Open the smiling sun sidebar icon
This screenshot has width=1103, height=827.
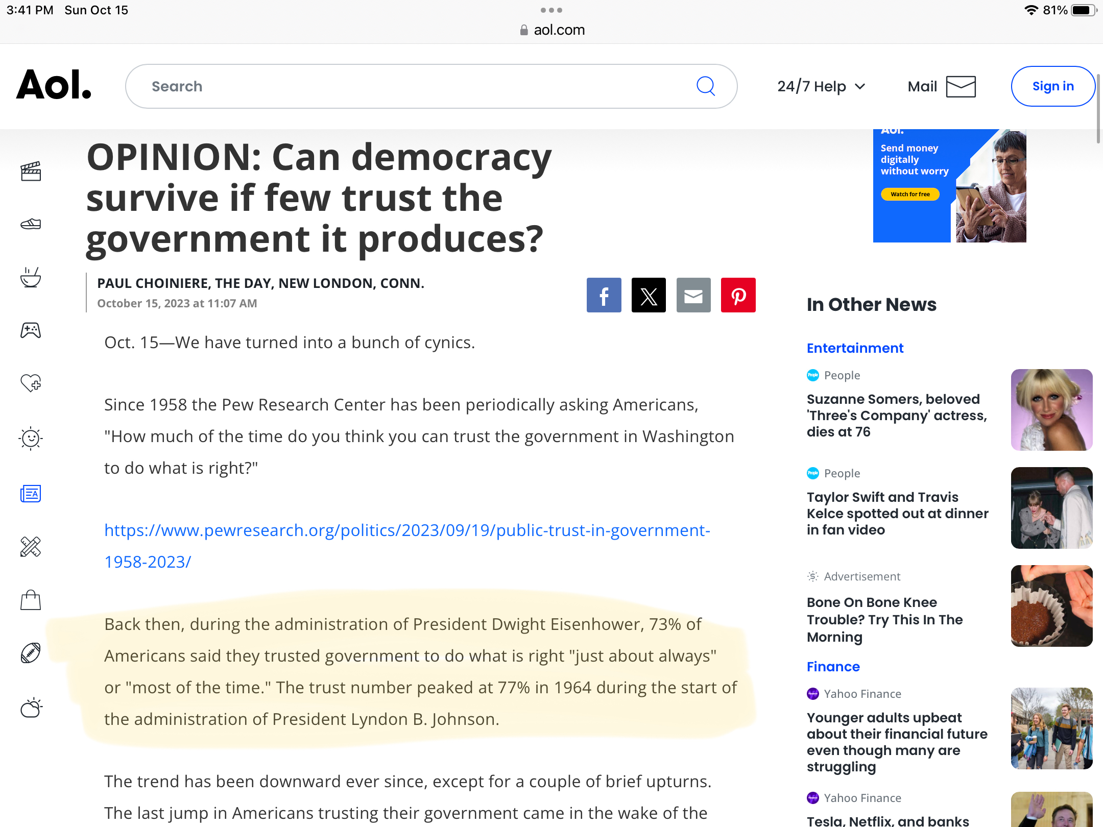31,438
